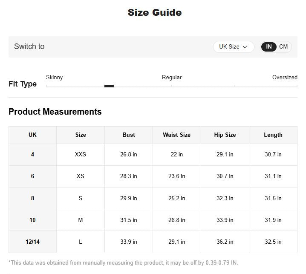The height and width of the screenshot is (274, 306).
Task: Click the chevron arrow beside UK Size
Action: point(245,47)
